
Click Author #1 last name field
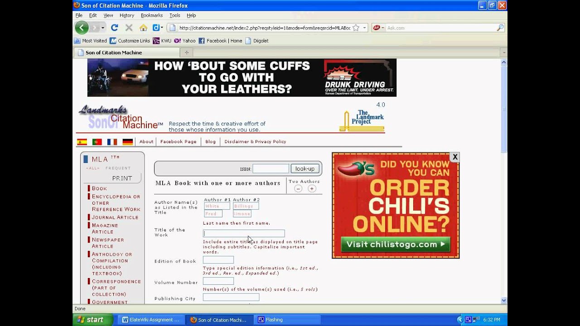tap(217, 206)
